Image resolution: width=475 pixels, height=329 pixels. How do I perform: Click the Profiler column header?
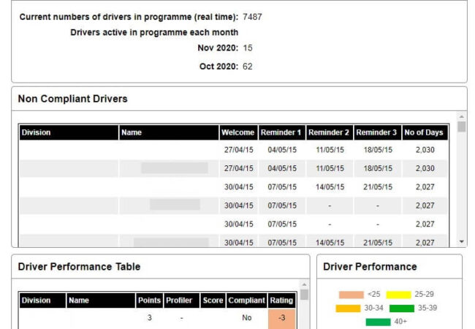[182, 300]
